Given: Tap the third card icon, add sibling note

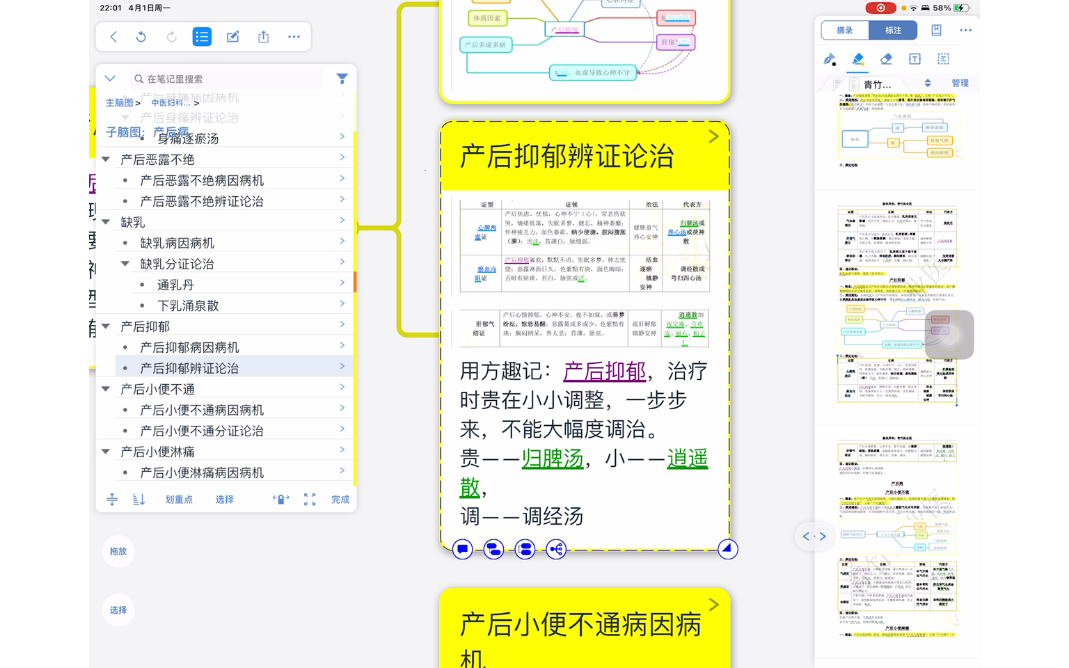Looking at the screenshot, I should coord(525,549).
